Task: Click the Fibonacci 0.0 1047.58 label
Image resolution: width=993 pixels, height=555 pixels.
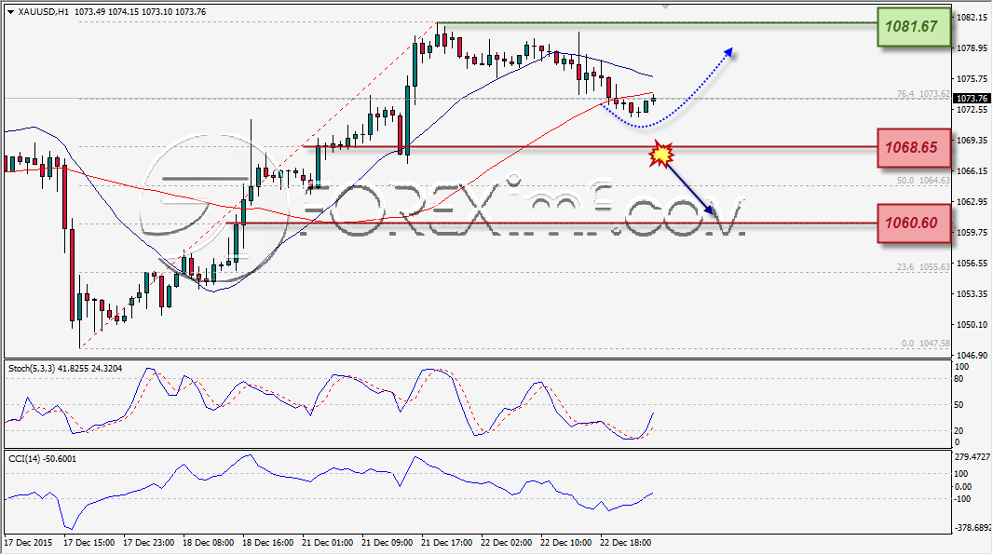Action: tap(925, 344)
